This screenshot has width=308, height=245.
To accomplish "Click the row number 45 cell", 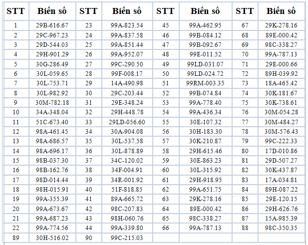I will point(166,25).
